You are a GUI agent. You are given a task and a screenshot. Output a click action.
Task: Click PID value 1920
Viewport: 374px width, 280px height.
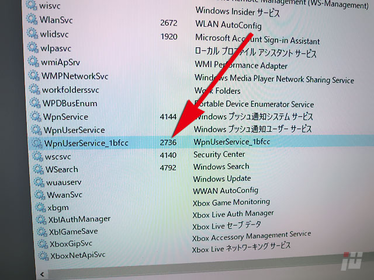169,37
